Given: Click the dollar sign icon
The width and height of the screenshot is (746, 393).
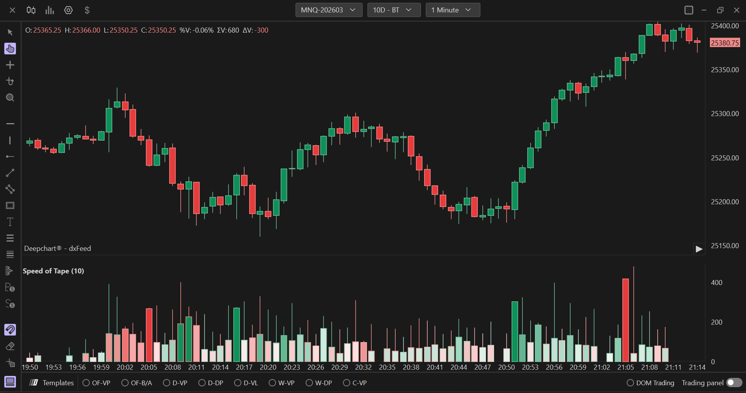Looking at the screenshot, I should 87,10.
